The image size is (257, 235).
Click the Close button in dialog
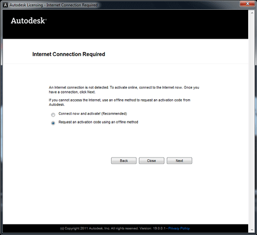point(152,160)
